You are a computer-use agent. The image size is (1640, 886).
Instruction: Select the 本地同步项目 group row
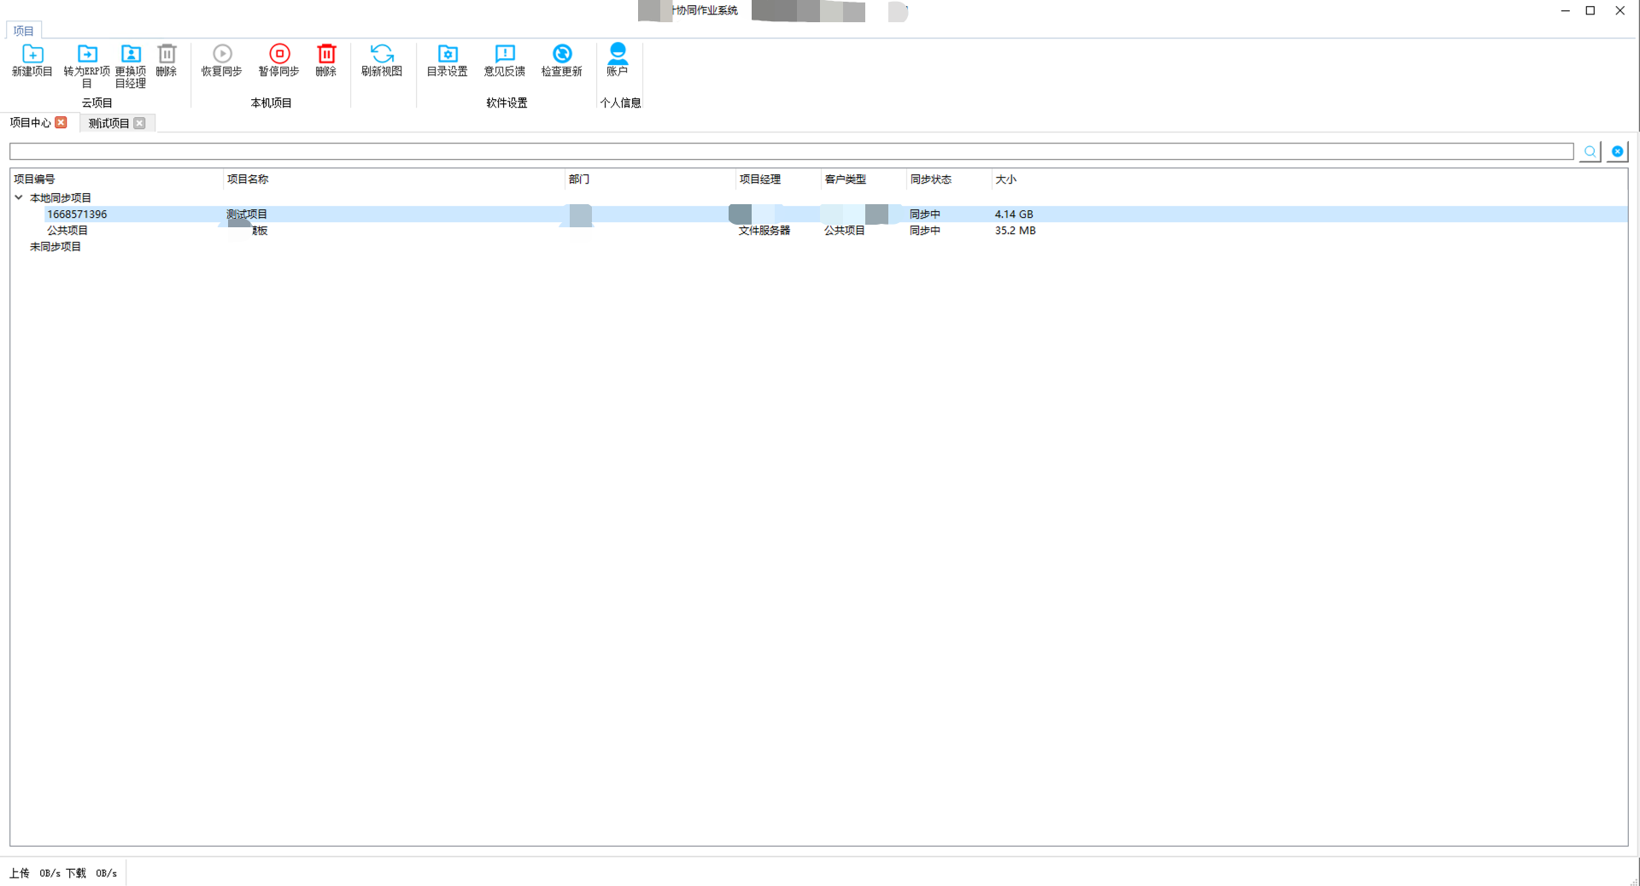(x=61, y=197)
